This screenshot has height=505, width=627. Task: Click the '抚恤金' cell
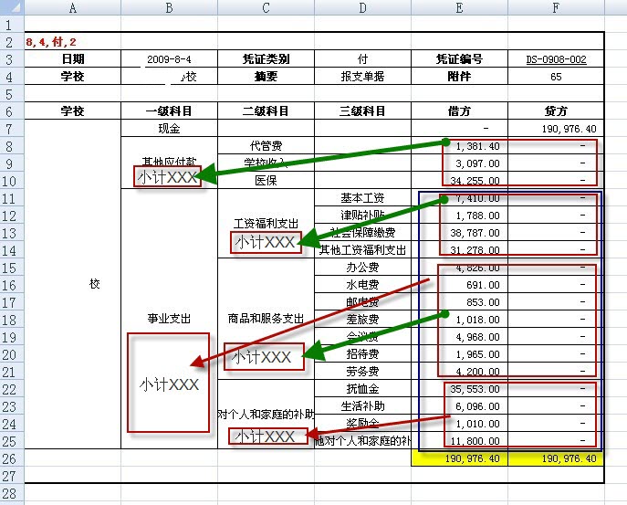[x=362, y=388]
